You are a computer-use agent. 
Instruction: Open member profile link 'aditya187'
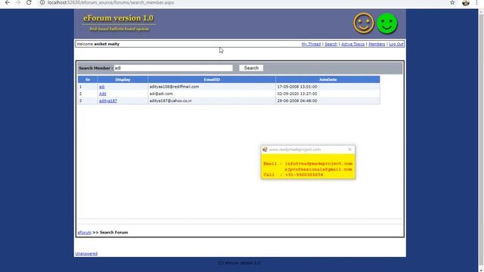point(108,100)
